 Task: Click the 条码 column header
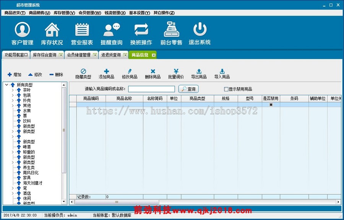pos(294,99)
